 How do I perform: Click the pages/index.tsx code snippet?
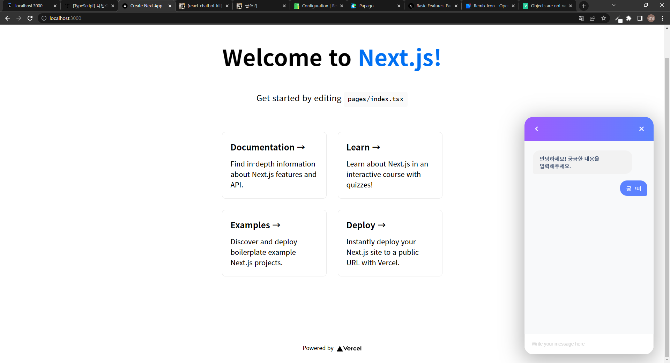tap(375, 99)
